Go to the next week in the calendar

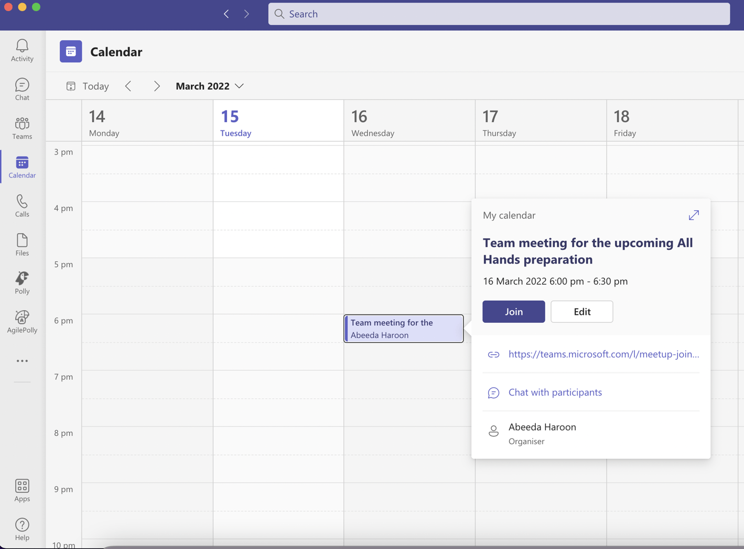click(156, 86)
